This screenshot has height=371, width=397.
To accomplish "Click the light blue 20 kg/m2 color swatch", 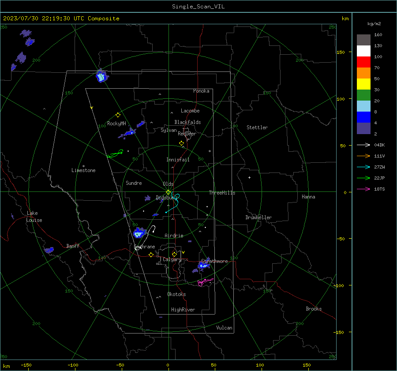I will 363,106.
